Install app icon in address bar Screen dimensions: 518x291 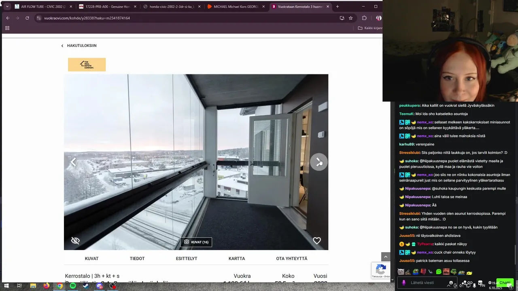tap(342, 18)
